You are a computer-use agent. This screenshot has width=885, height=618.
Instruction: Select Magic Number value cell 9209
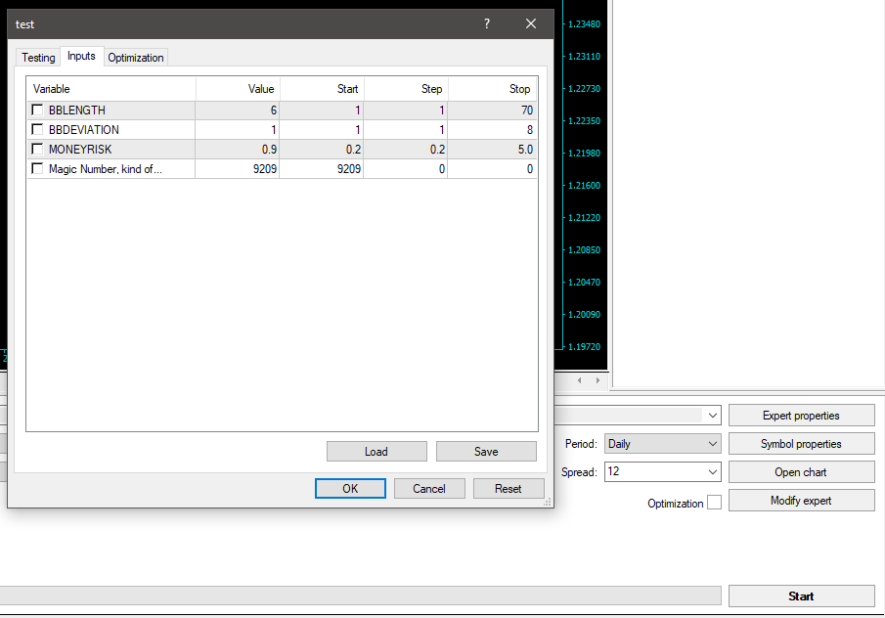238,169
